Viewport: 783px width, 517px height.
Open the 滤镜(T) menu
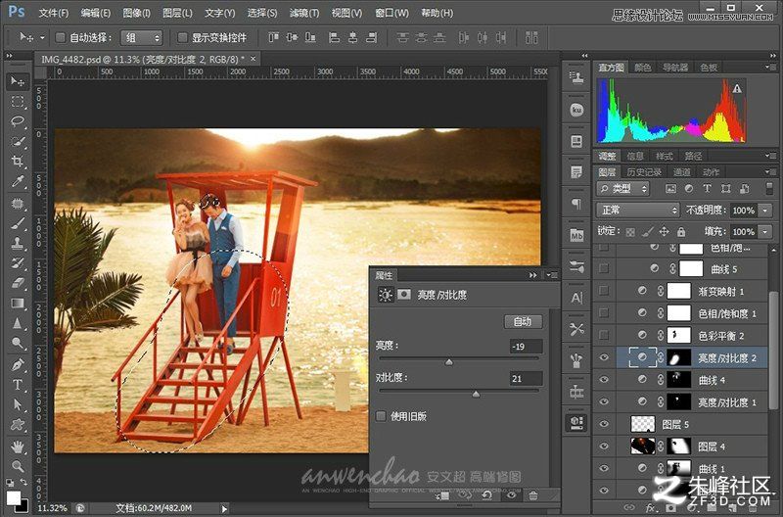(x=304, y=13)
